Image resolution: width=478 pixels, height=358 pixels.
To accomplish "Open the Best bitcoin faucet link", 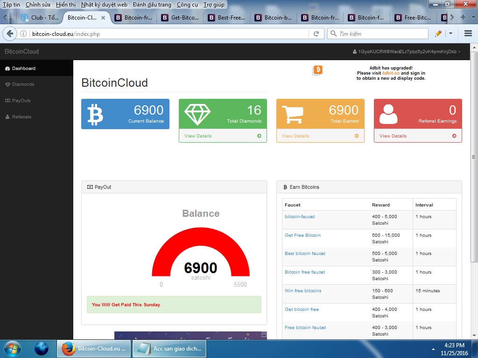I will pyautogui.click(x=305, y=253).
